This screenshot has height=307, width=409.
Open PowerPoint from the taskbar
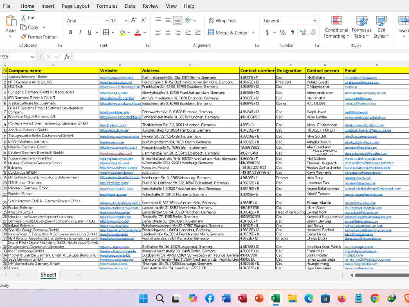(259, 298)
